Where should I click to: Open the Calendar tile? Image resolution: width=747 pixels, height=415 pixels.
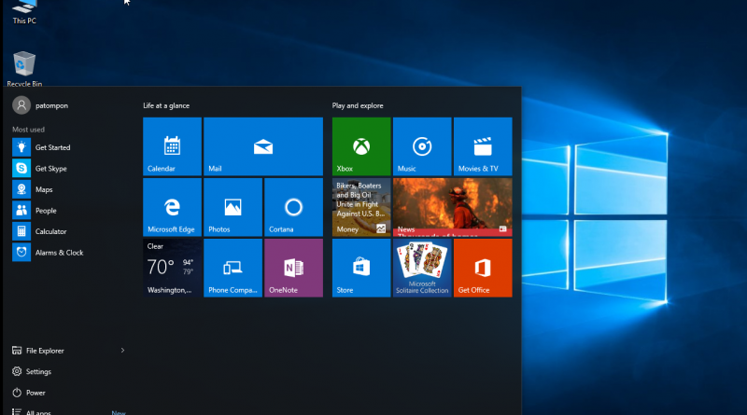(172, 146)
